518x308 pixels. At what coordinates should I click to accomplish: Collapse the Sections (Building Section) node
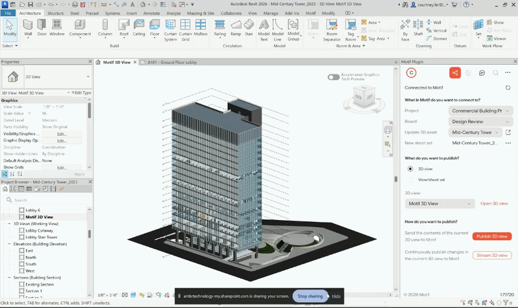(9, 278)
